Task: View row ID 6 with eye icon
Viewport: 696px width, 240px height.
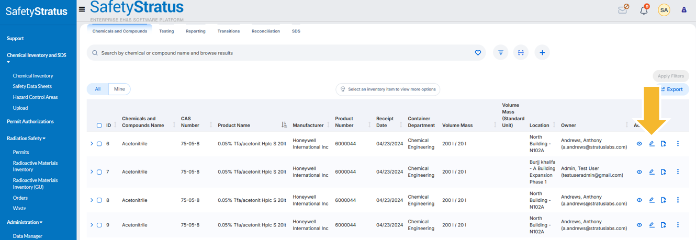Action: pyautogui.click(x=639, y=144)
